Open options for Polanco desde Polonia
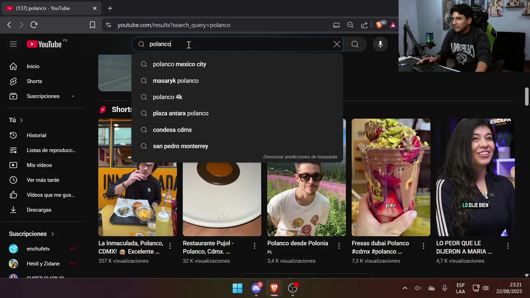 [339, 246]
